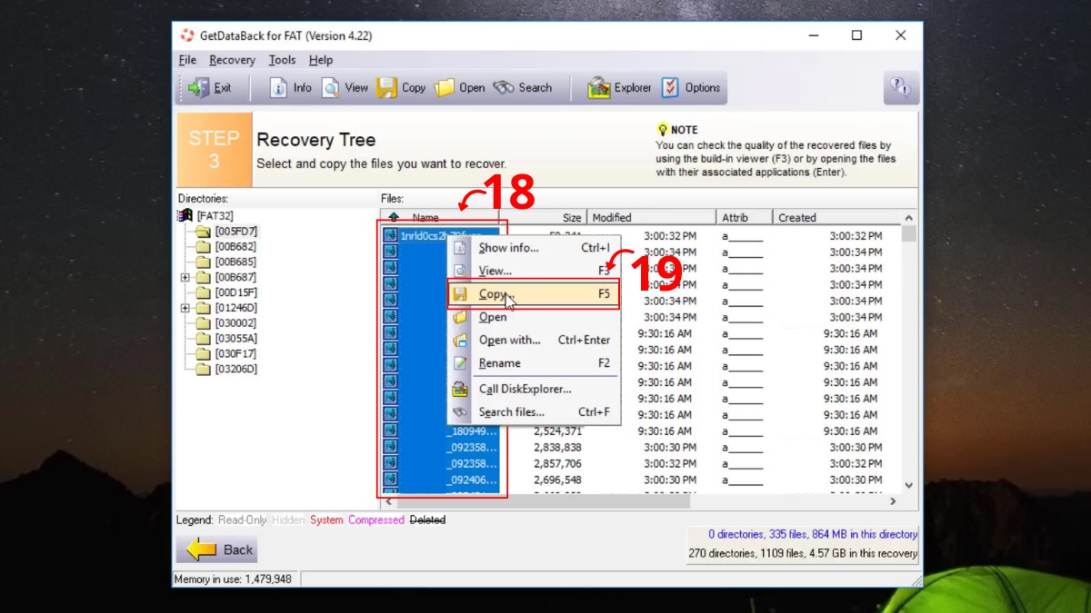Click the Exit toolbar button
This screenshot has width=1091, height=613.
tap(209, 88)
